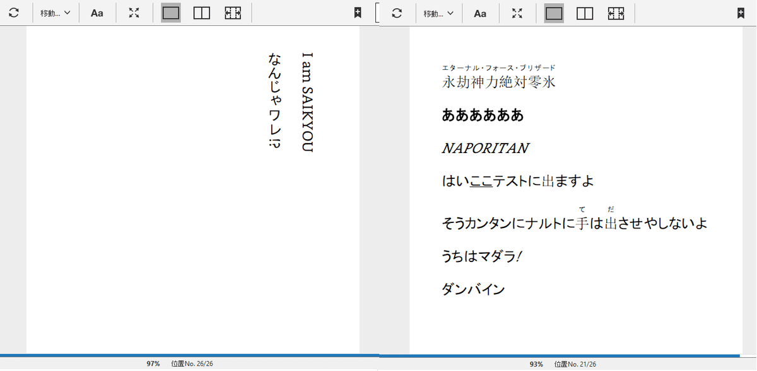Click the 97% progress indicator
The height and width of the screenshot is (371, 757).
click(x=153, y=364)
